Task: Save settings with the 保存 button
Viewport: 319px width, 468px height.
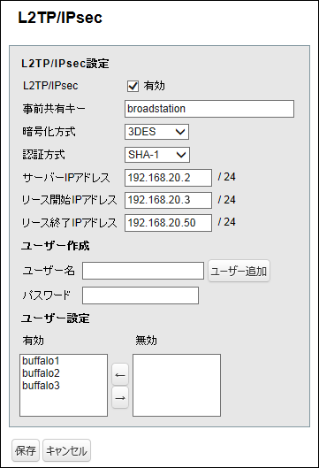Action: (x=26, y=450)
